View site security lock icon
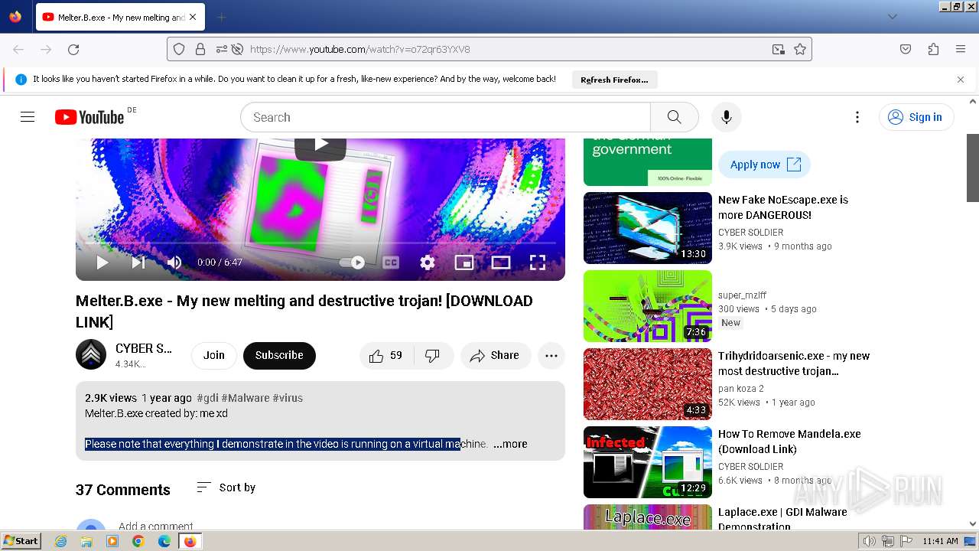 [x=200, y=49]
